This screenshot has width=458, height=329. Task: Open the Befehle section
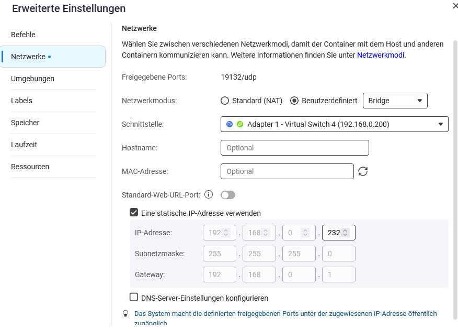click(24, 35)
